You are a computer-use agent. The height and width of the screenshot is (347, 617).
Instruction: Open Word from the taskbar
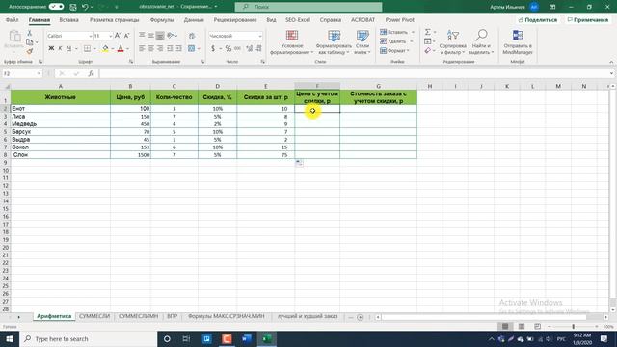(x=247, y=338)
